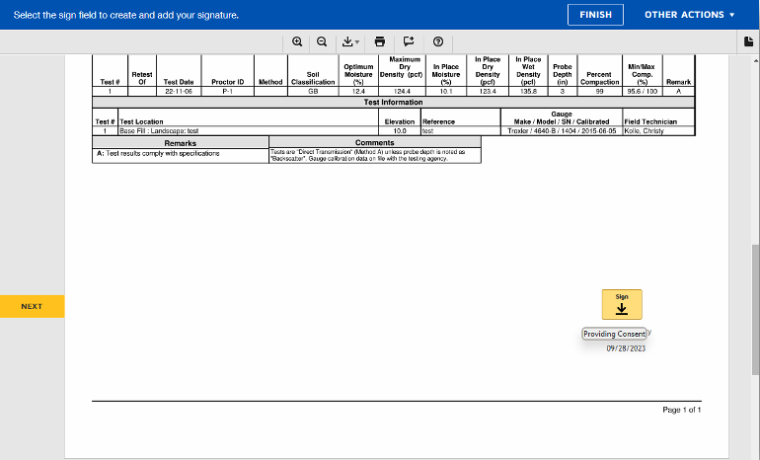Expand the download options arrow
The image size is (760, 460).
pyautogui.click(x=357, y=42)
